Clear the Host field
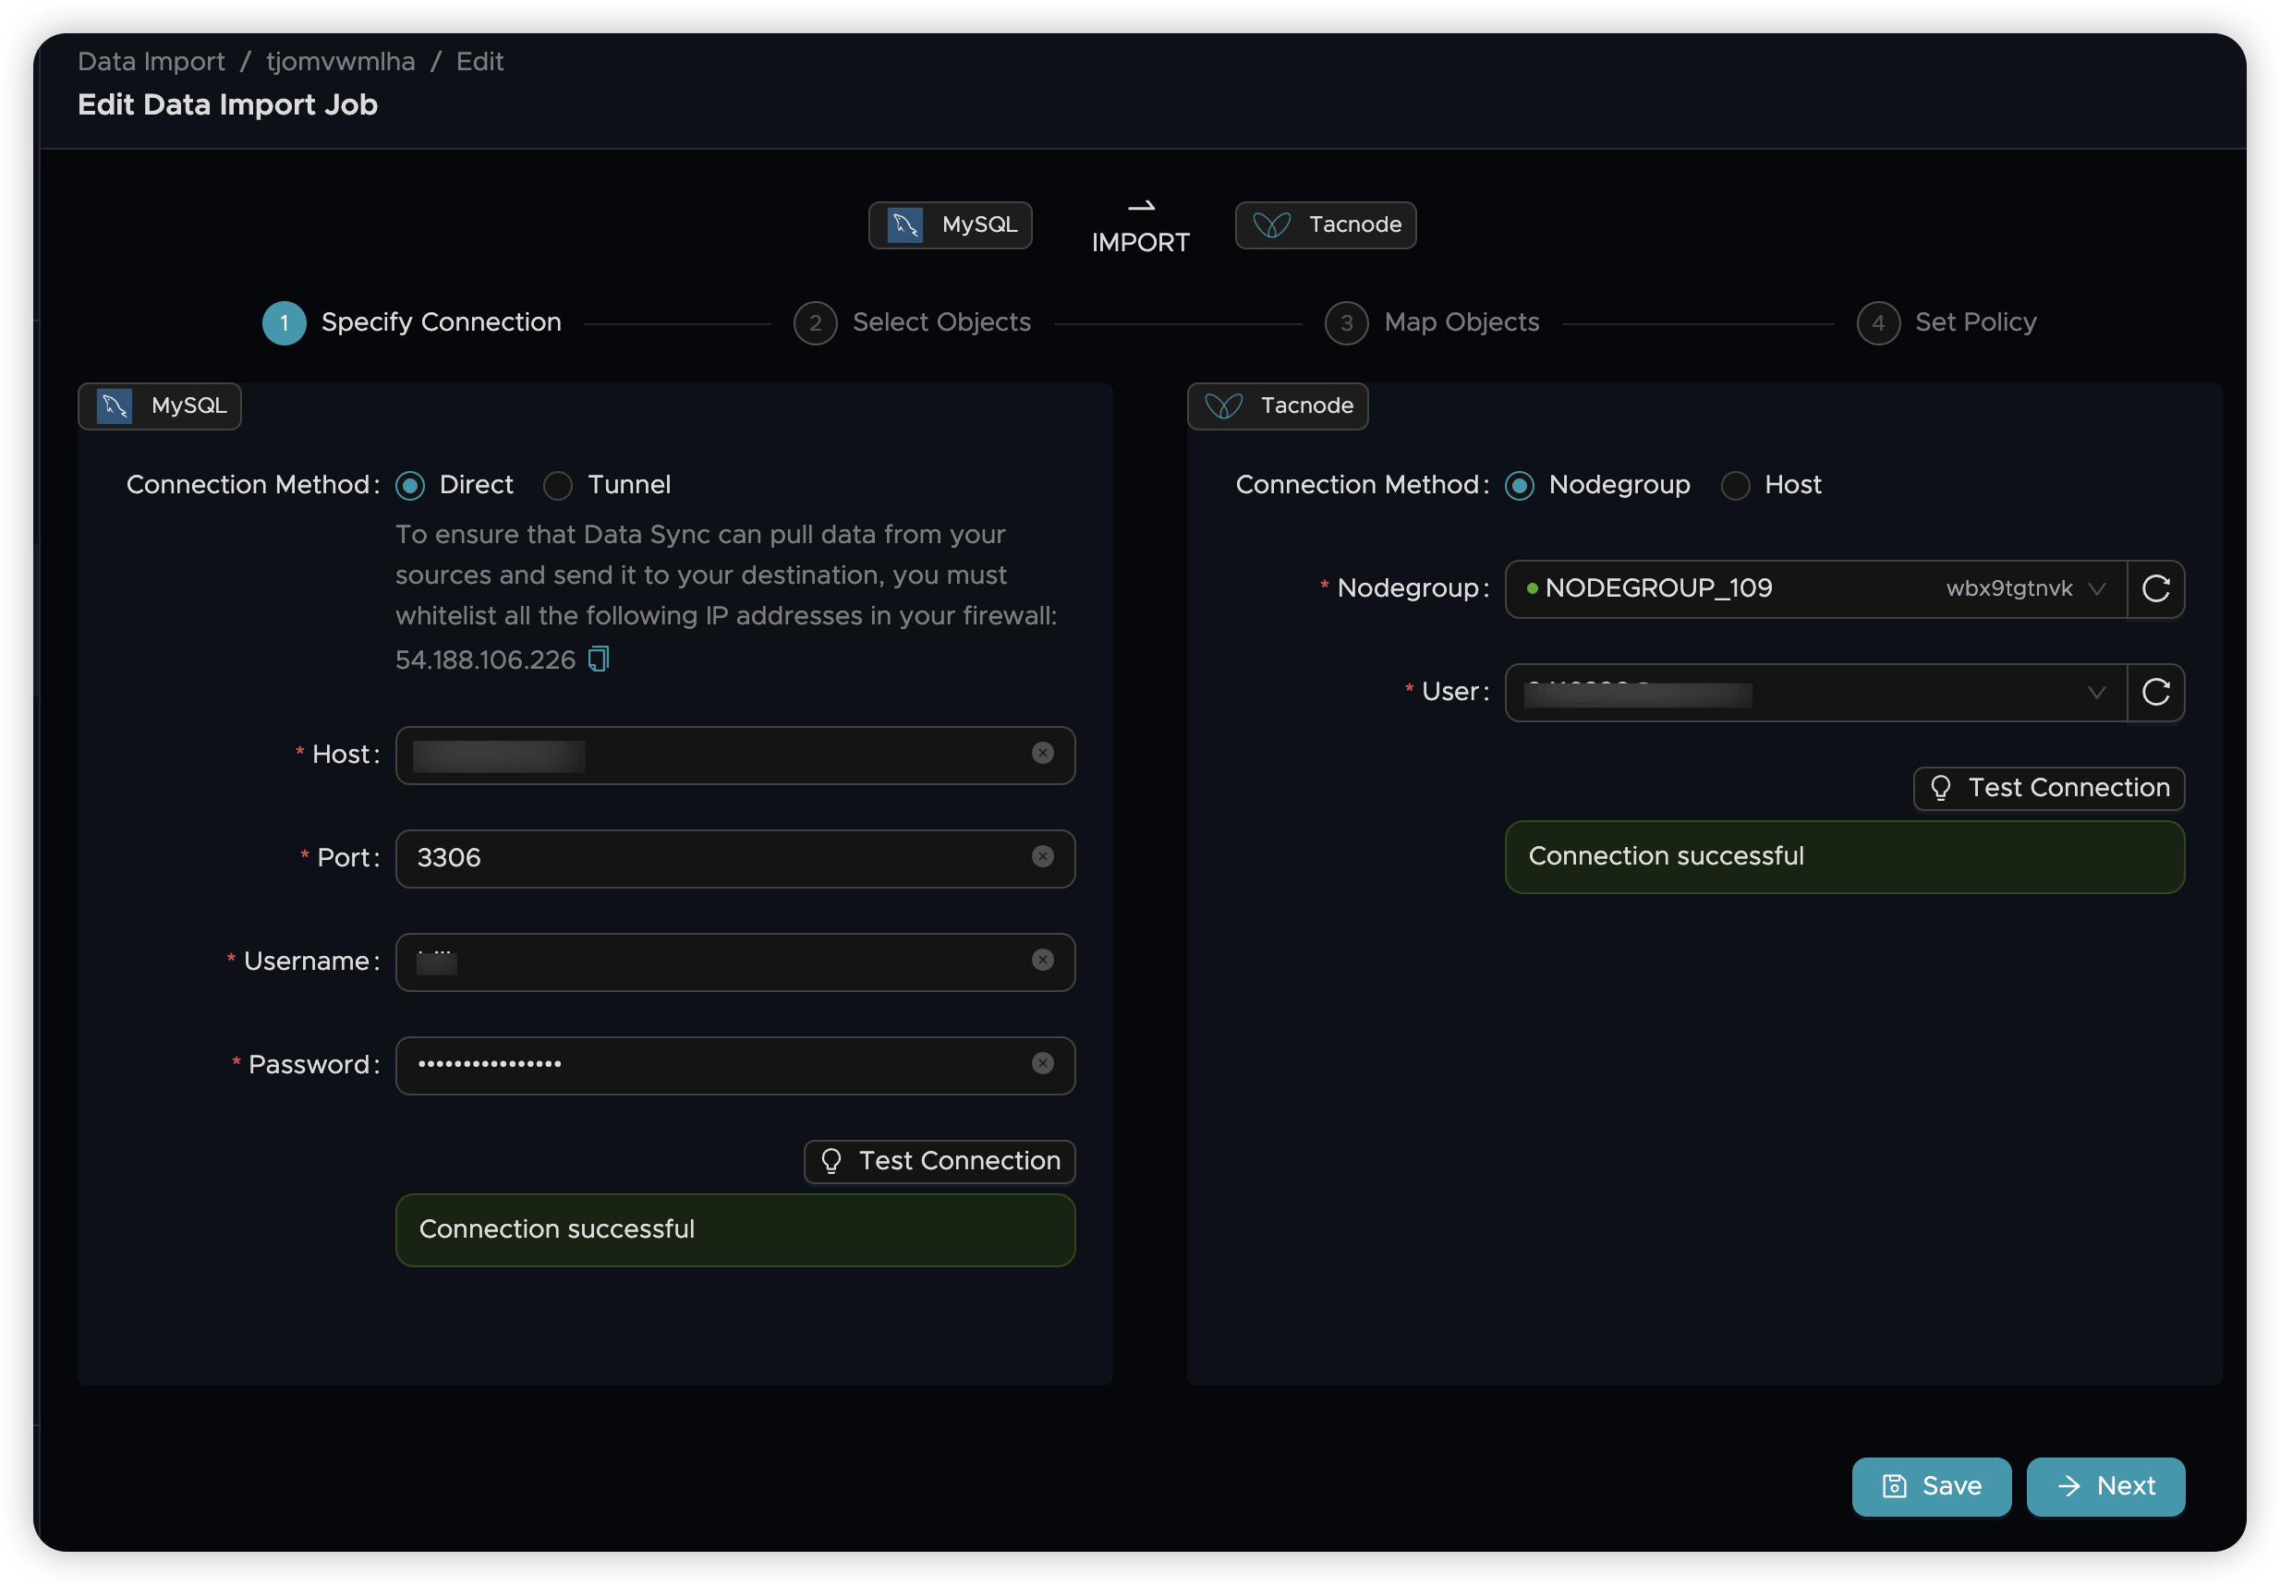Screen dimensions: 2280x1585 coord(1042,754)
